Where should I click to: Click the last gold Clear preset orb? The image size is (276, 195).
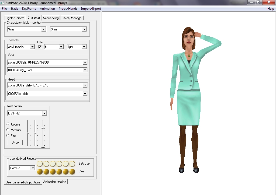(72, 172)
